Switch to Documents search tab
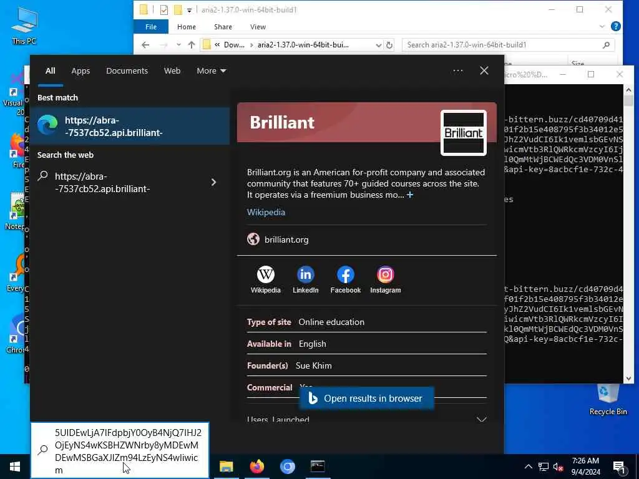639x479 pixels. 127,71
